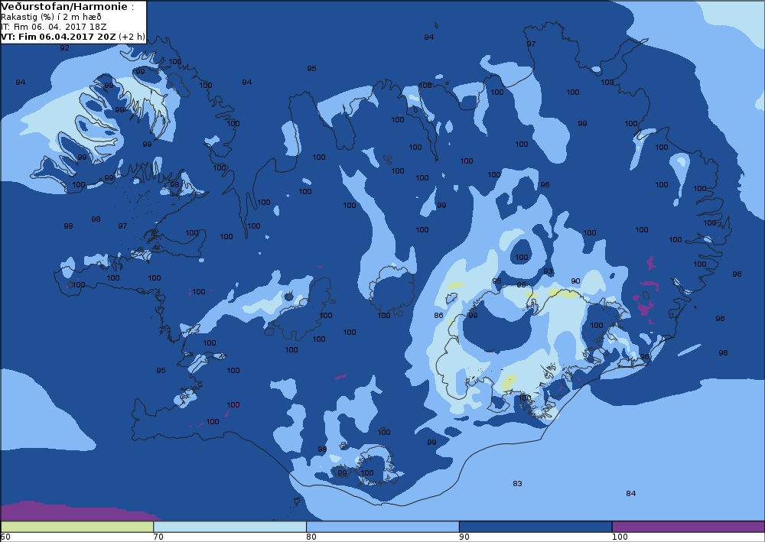This screenshot has width=765, height=542.
Task: Click the legend scale label 100
Action: pos(620,537)
